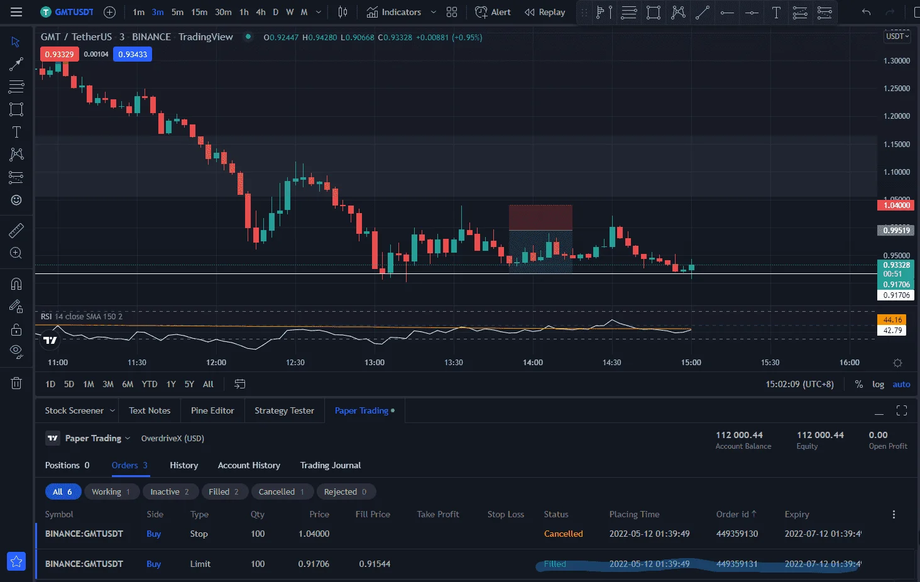Open the Stock Screener dropdown arrow
This screenshot has width=920, height=582.
[x=112, y=410]
